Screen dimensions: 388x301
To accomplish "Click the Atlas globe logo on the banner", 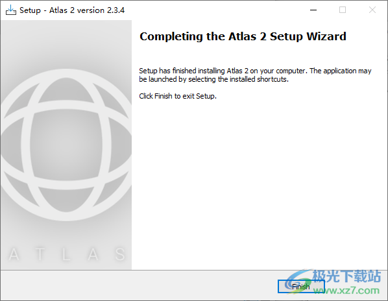I will click(66, 145).
